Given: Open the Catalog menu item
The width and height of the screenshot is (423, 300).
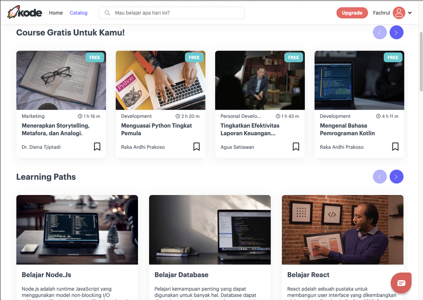Looking at the screenshot, I should coord(78,13).
